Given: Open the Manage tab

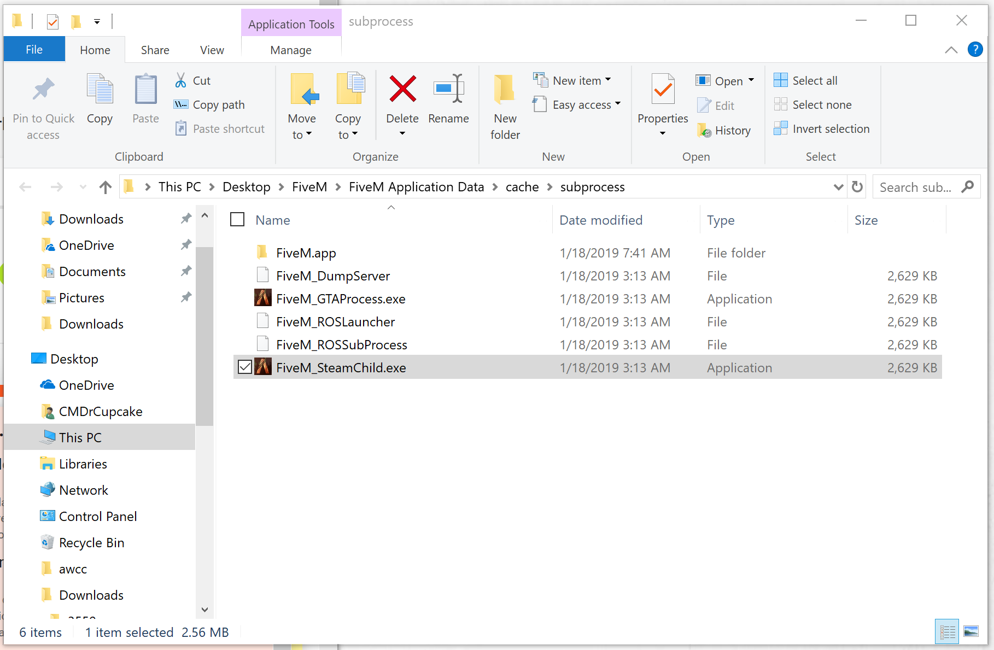Looking at the screenshot, I should click(x=291, y=50).
